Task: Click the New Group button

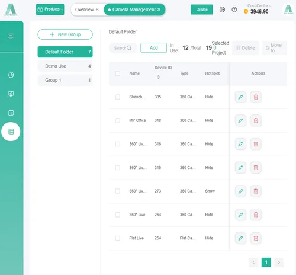Action: pos(65,34)
